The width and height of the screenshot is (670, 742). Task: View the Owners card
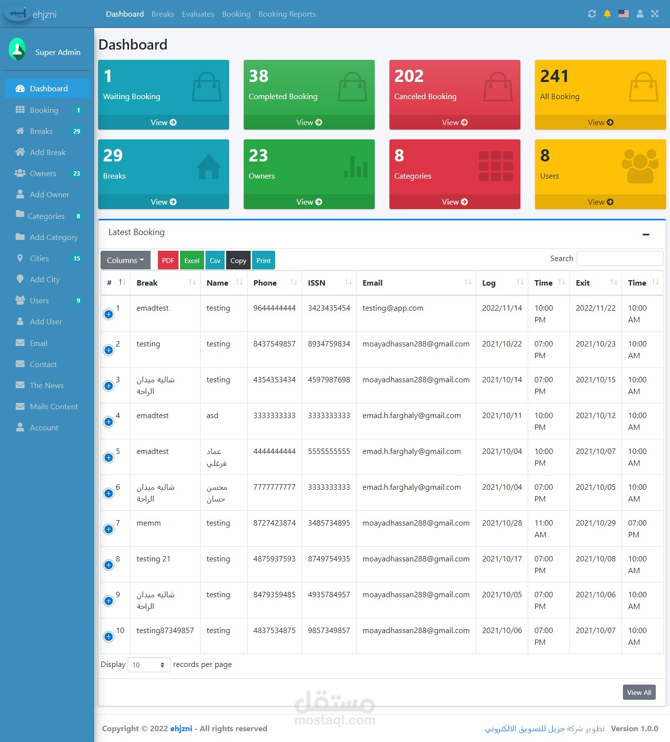coord(309,202)
